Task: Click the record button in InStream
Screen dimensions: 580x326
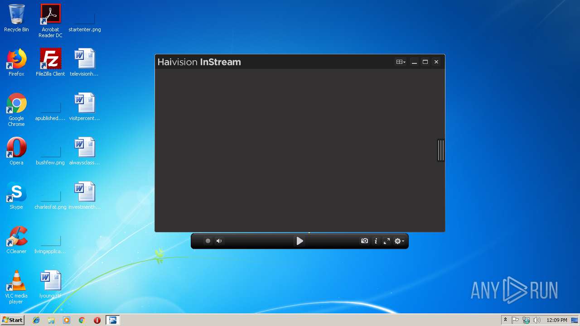Action: point(208,241)
